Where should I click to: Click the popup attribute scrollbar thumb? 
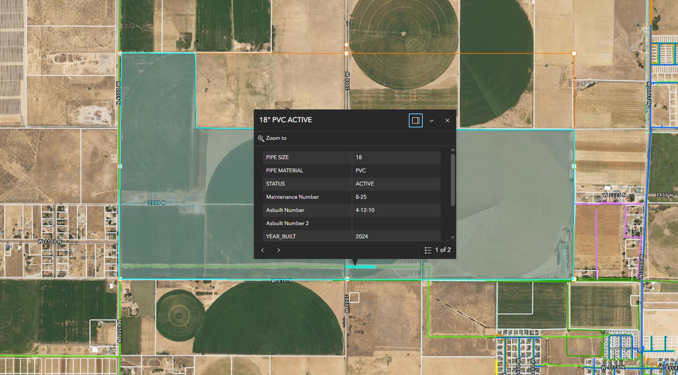(453, 179)
